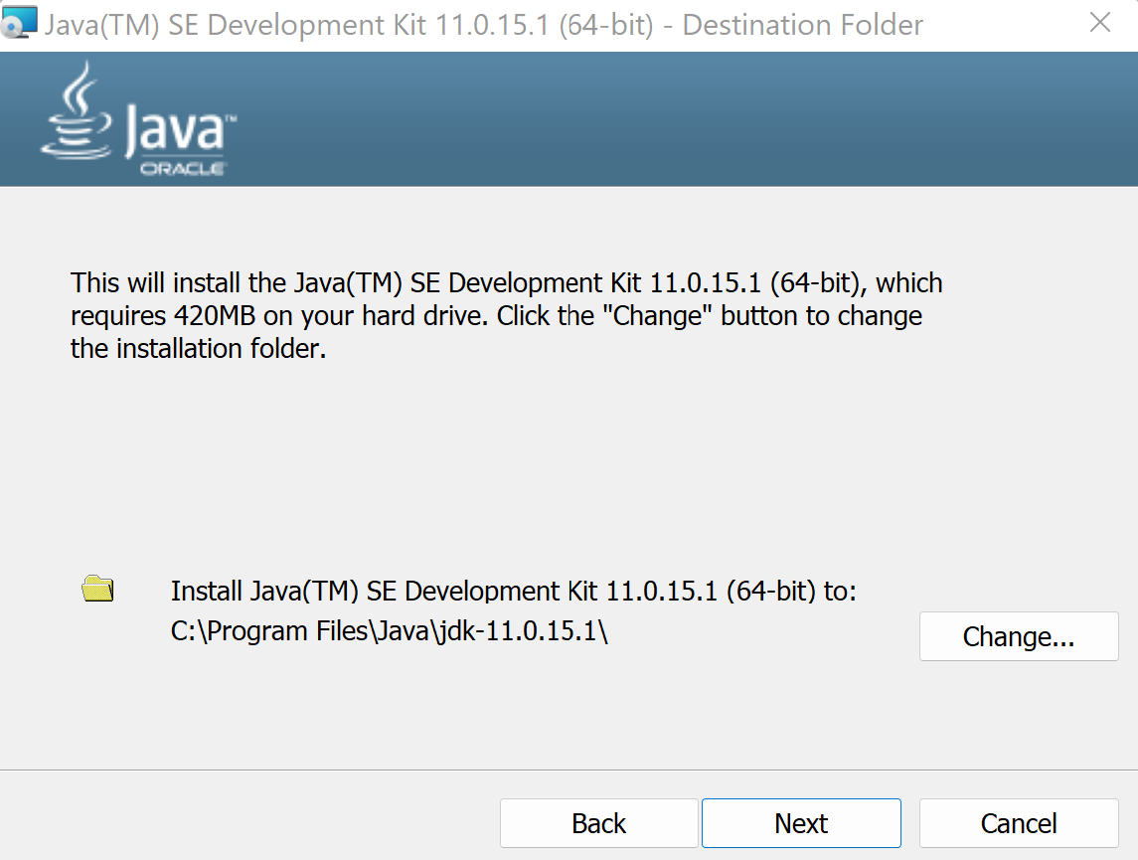
Task: Close the installer with the X button
Action: point(1100,23)
